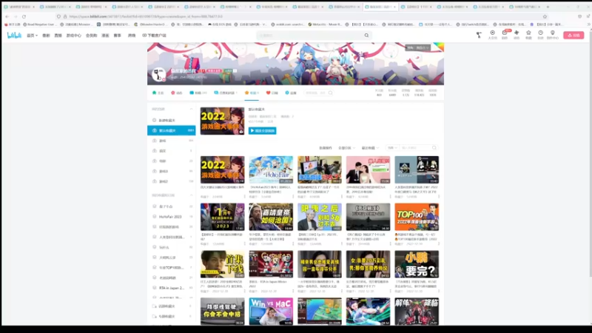Click the keyword search field in the favorites filter
Screen dimensions: 592x333
[415, 148]
